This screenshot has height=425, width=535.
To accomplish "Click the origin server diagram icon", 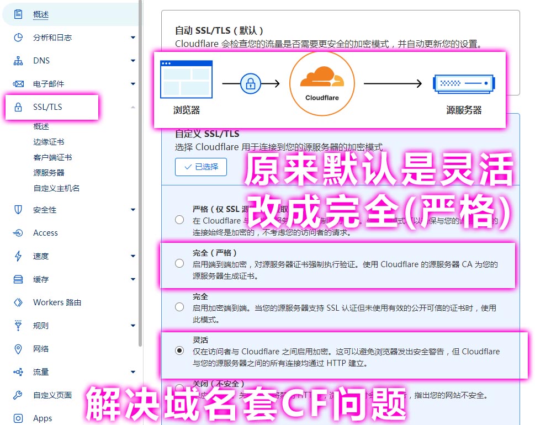I will pos(464,84).
